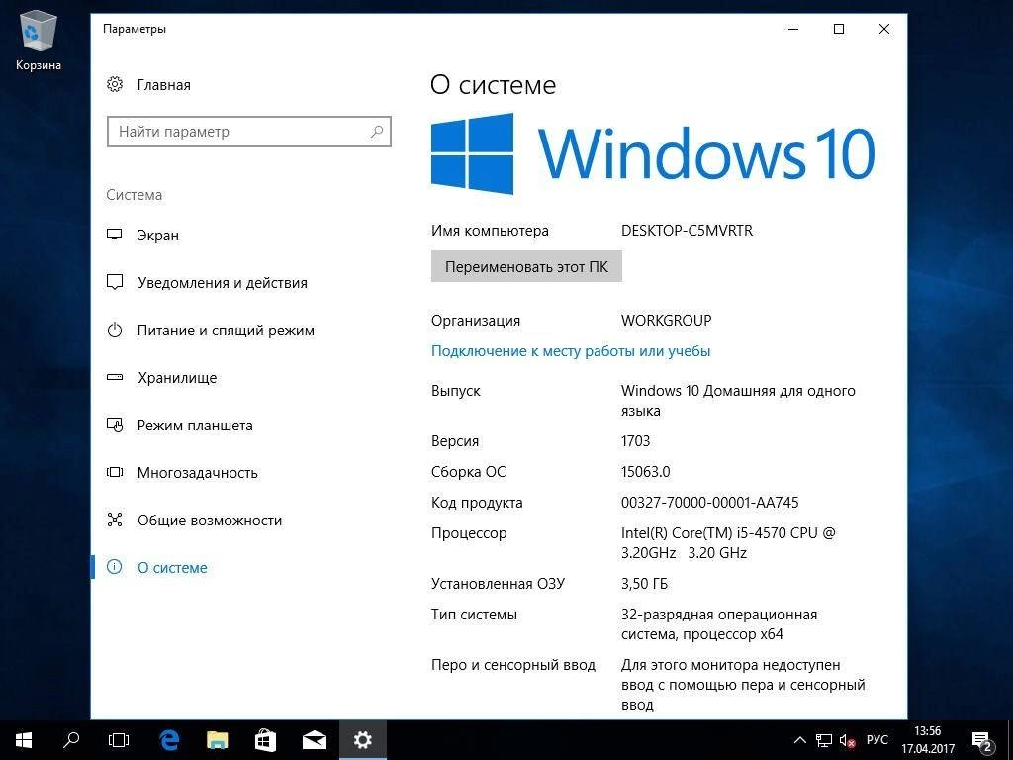Image resolution: width=1013 pixels, height=760 pixels.
Task: Click computer name DESKTOP-C5MVRTR
Action: pyautogui.click(x=687, y=231)
